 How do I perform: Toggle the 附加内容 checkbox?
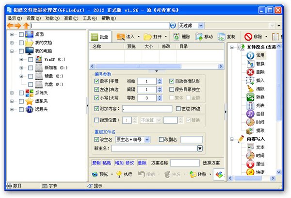97,109
